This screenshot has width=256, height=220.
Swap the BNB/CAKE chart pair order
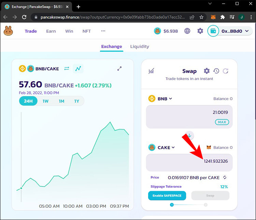(67, 68)
